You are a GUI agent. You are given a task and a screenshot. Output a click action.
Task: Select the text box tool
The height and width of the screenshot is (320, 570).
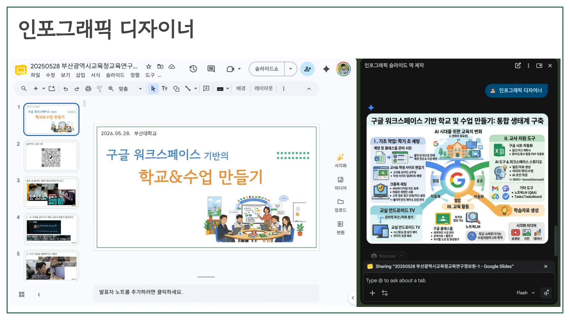(164, 89)
